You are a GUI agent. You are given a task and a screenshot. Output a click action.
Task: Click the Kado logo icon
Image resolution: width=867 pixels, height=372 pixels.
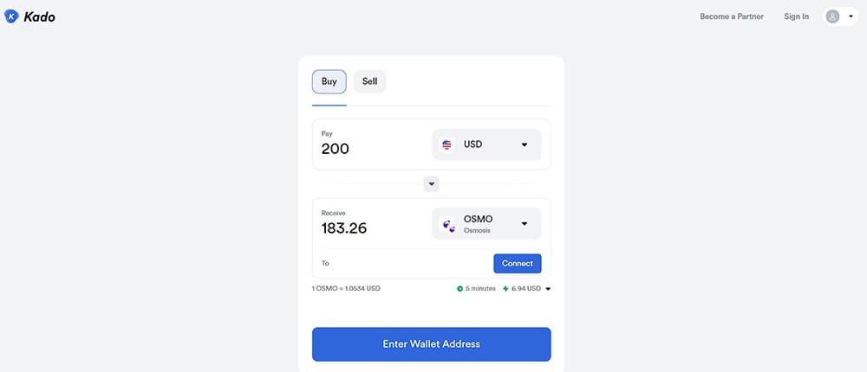point(11,16)
